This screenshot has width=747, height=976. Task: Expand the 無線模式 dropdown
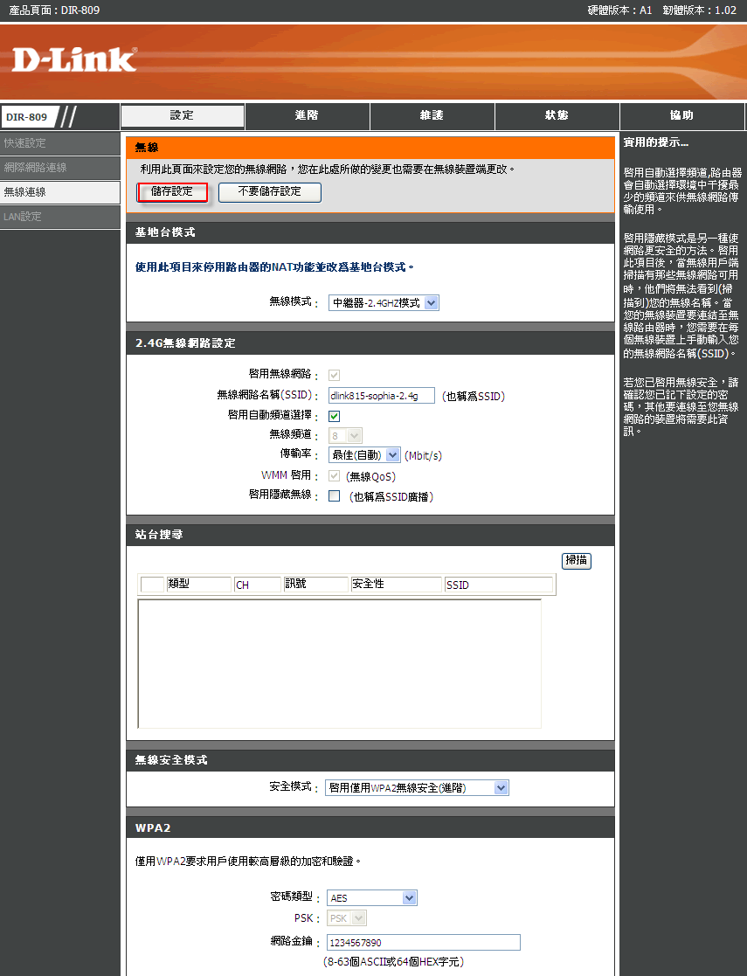(x=384, y=303)
